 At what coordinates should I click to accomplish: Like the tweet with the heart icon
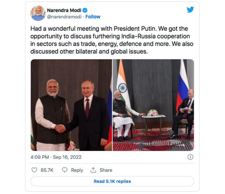click(34, 170)
